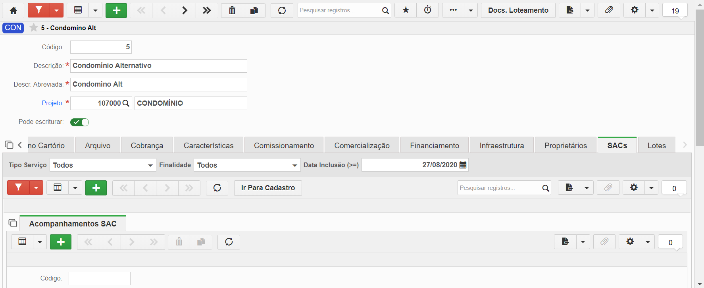Switch to the Lotes tab
Viewport: 704px width, 288px height.
[656, 145]
